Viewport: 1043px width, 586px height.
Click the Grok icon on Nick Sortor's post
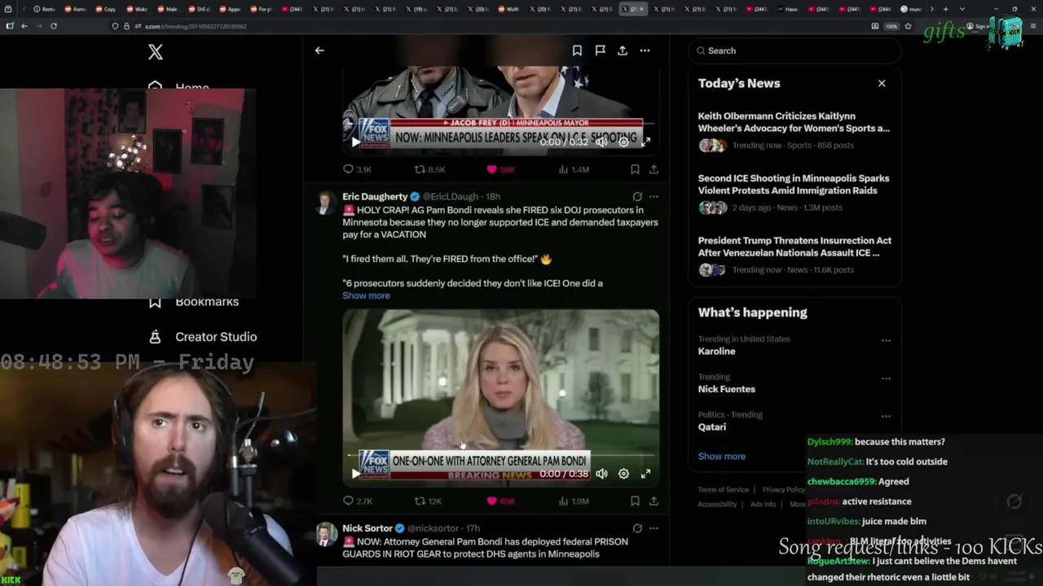pos(637,528)
